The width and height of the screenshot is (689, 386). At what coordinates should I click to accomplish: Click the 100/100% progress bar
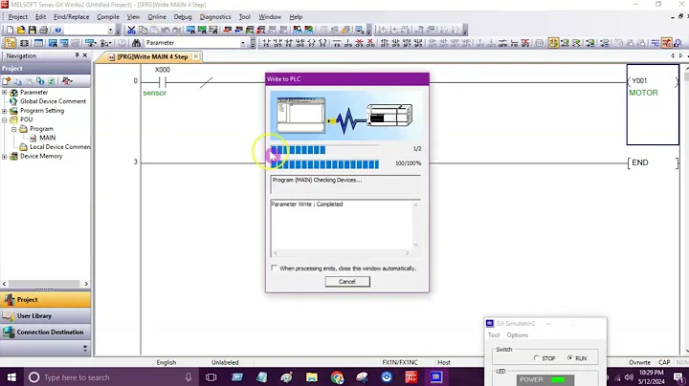point(324,164)
